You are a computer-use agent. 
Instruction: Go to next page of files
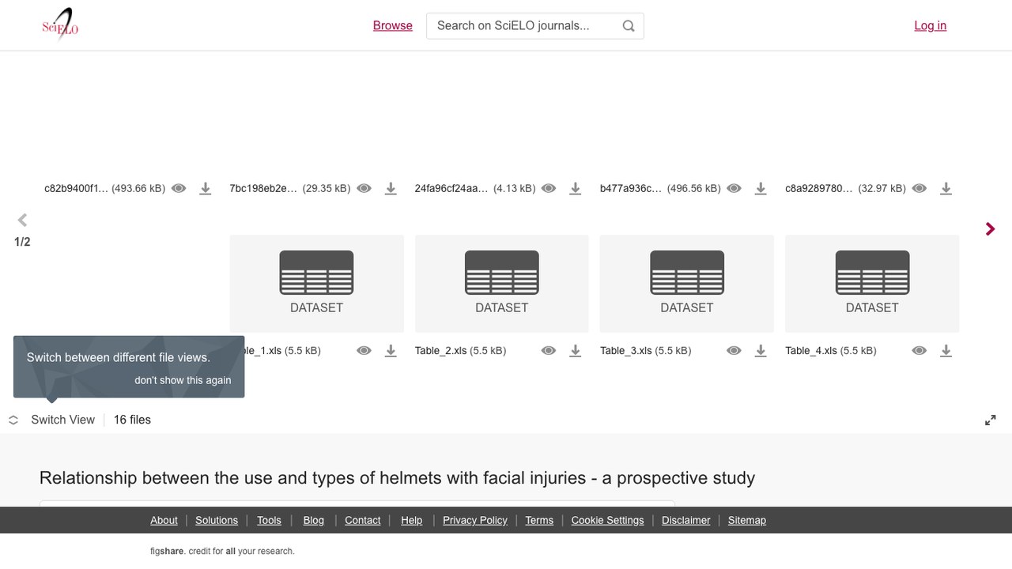990,229
